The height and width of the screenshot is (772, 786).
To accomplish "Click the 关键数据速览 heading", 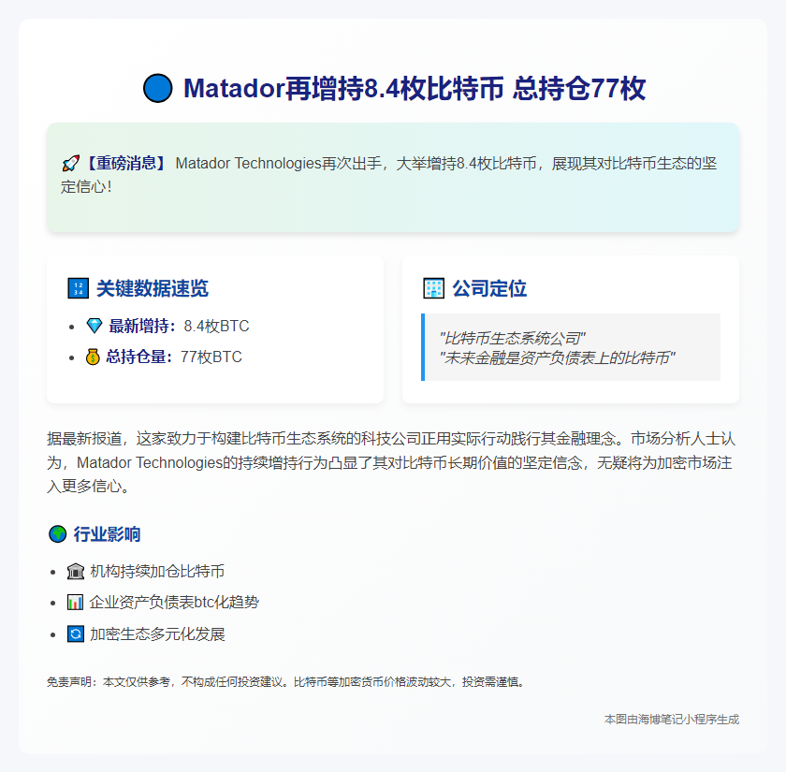I will tap(153, 288).
